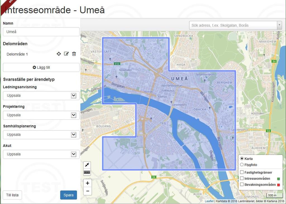Save with the Spara button
This screenshot has width=286, height=204.
(x=69, y=195)
